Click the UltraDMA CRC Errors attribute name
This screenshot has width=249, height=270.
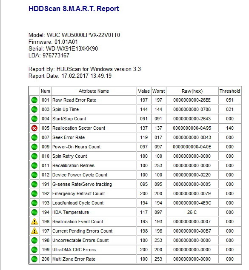point(74,250)
